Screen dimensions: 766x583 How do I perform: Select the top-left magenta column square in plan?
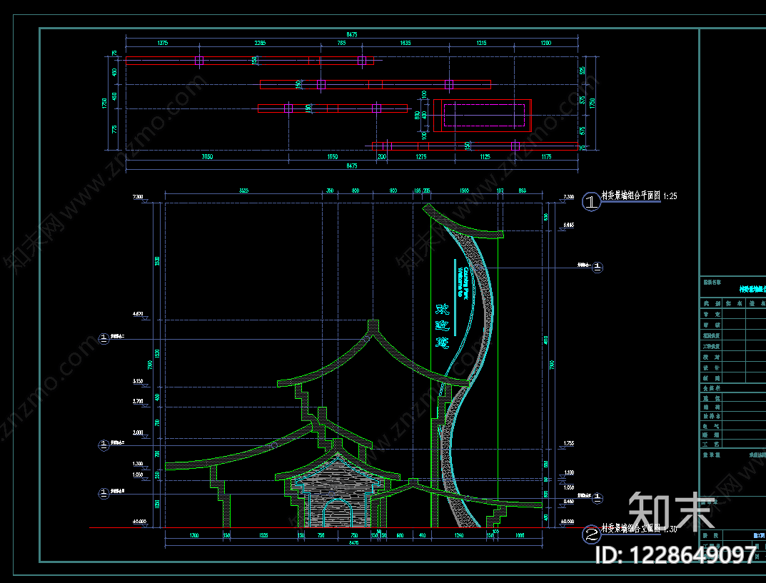[x=199, y=61]
